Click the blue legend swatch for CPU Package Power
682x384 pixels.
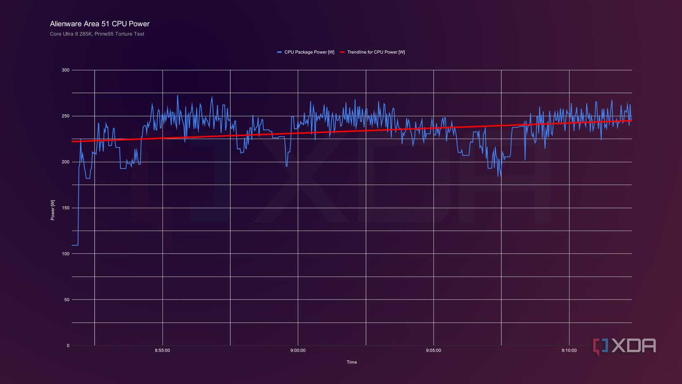[279, 52]
